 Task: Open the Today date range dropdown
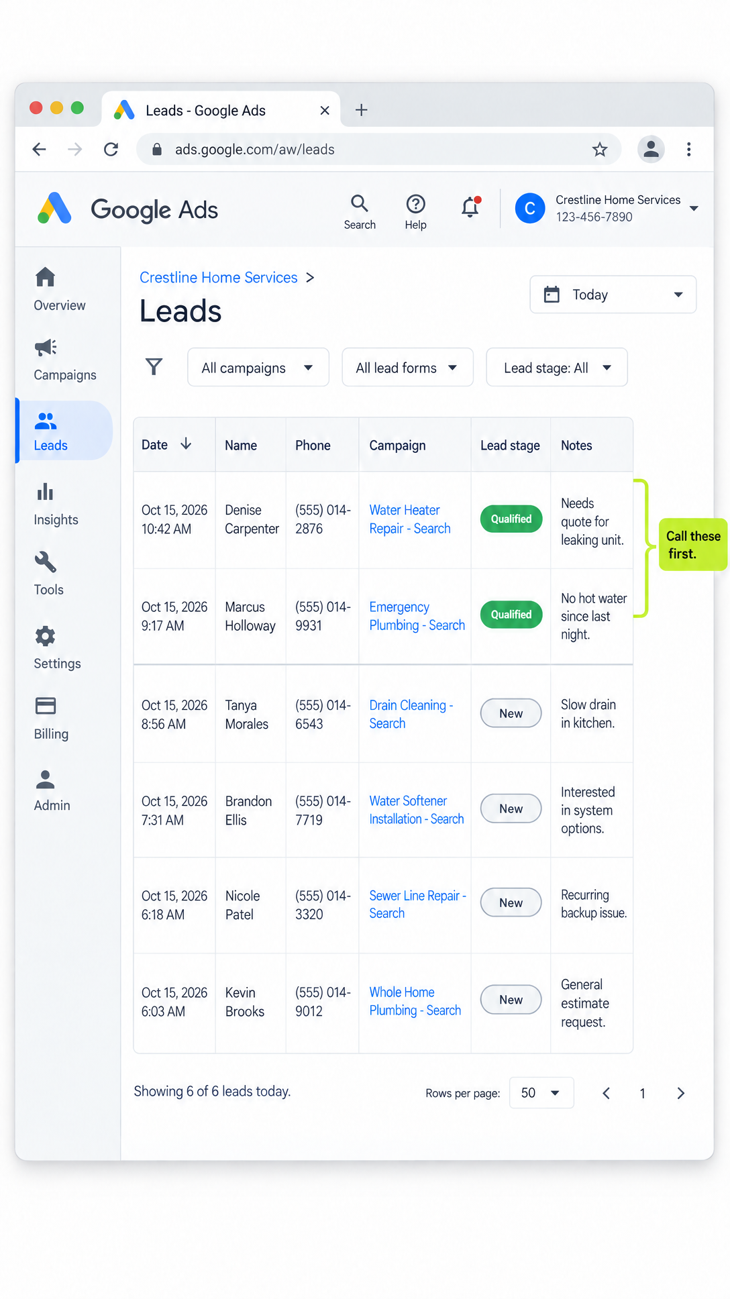(613, 295)
